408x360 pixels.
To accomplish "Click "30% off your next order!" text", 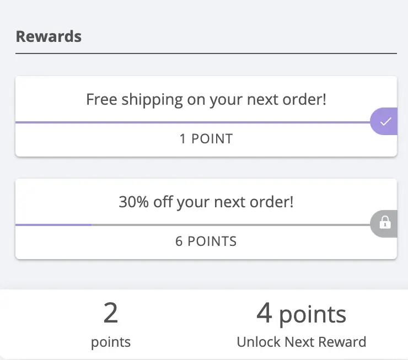I will click(206, 202).
